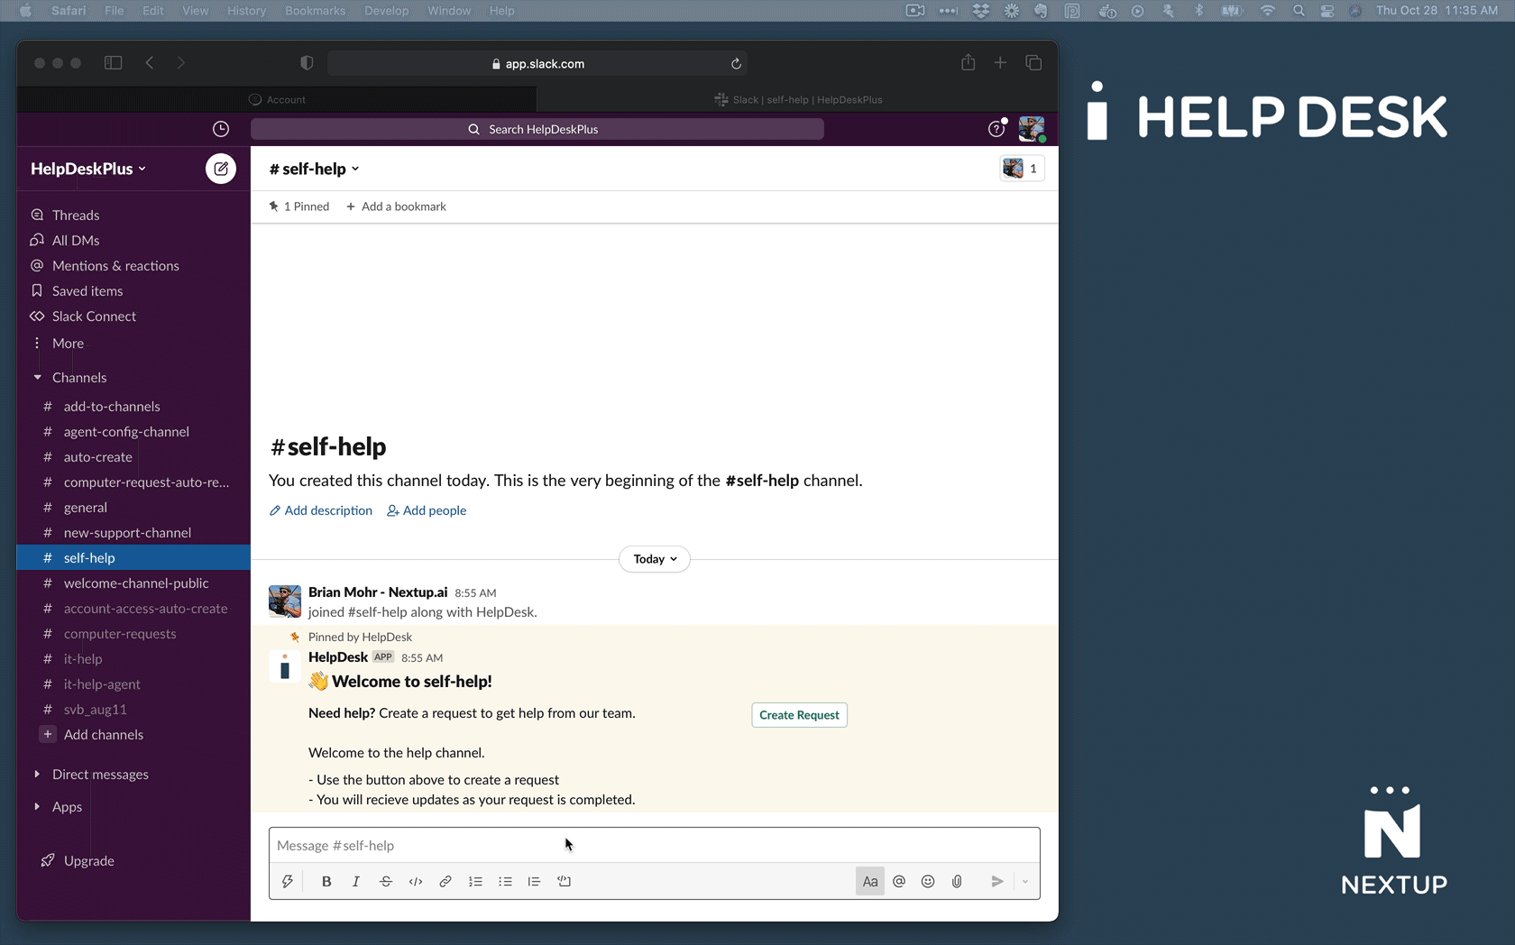Open the Slack help question mark icon
1515x945 pixels.
[x=996, y=129]
